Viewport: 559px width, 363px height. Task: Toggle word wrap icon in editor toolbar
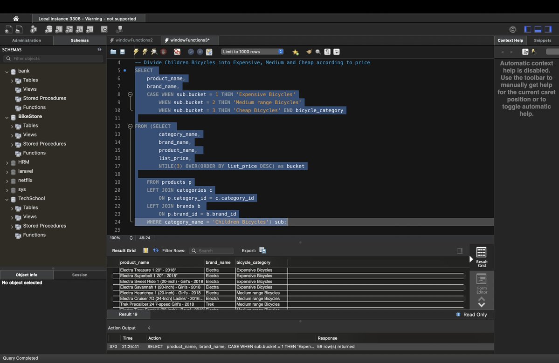(x=337, y=52)
